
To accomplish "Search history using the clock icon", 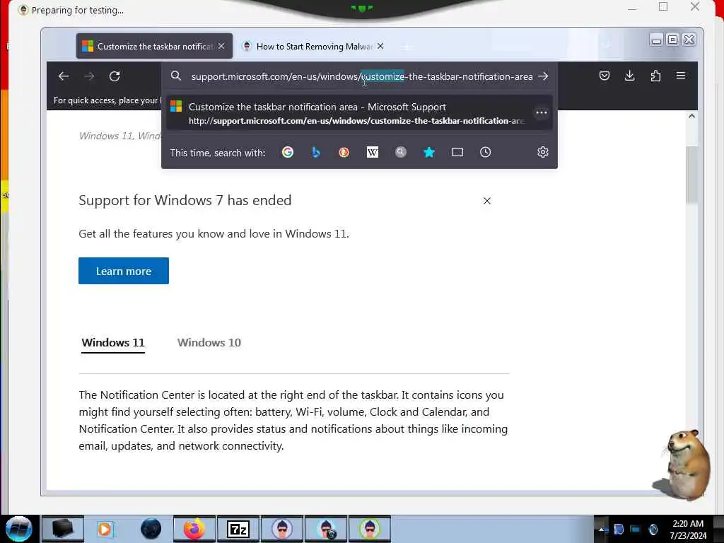I will click(x=485, y=152).
